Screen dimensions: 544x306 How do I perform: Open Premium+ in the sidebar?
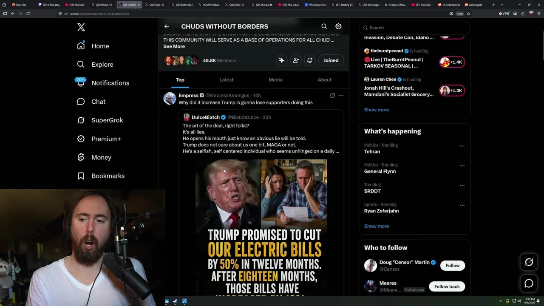99,139
